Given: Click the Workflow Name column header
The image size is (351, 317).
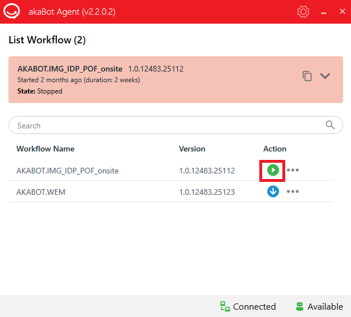Looking at the screenshot, I should [x=46, y=149].
